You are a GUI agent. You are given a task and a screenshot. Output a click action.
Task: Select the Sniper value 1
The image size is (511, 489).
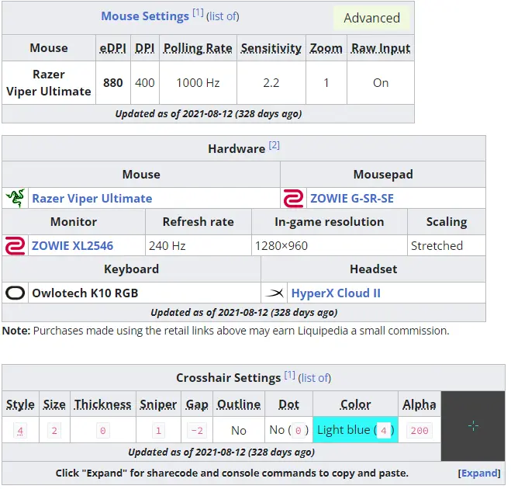158,431
